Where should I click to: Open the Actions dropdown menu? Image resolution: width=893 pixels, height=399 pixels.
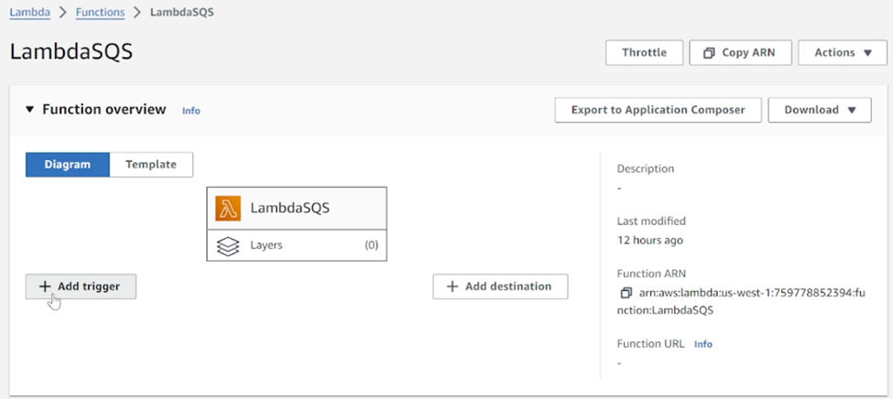point(843,53)
